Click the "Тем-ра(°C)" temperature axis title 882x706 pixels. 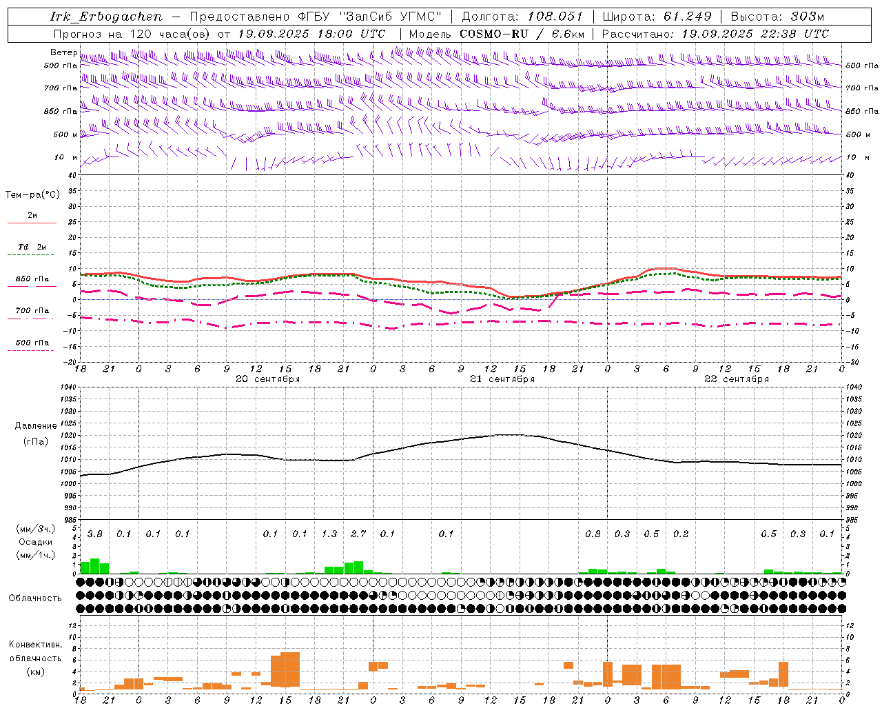click(32, 195)
